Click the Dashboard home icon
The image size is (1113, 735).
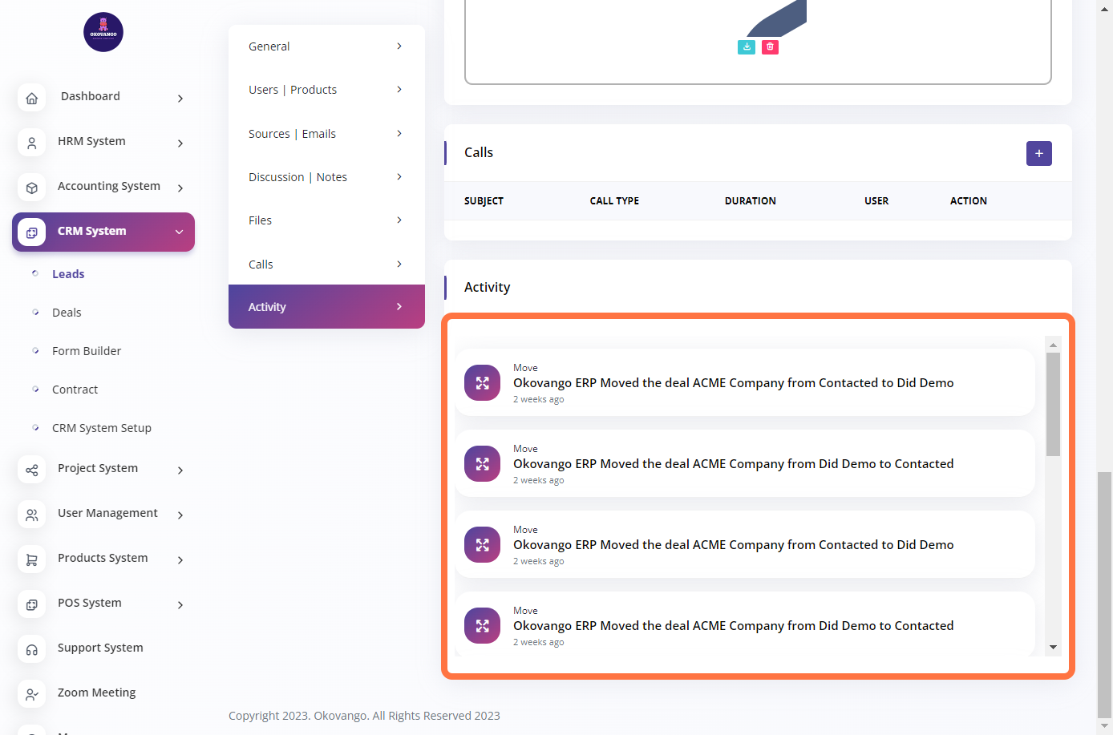32,98
